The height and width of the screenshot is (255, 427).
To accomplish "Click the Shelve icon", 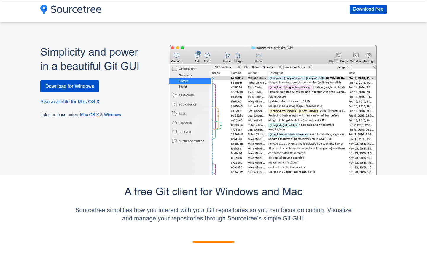I will (x=259, y=56).
